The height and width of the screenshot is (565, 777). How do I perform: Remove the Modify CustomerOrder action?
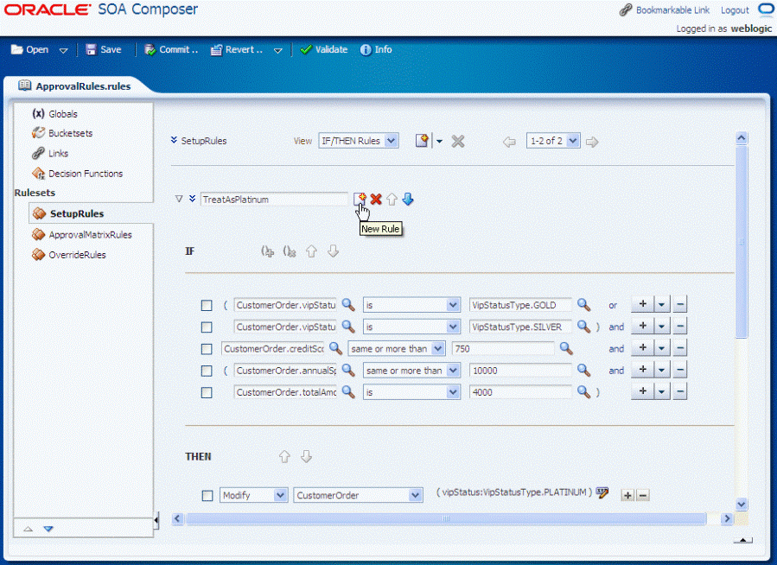pyautogui.click(x=643, y=495)
